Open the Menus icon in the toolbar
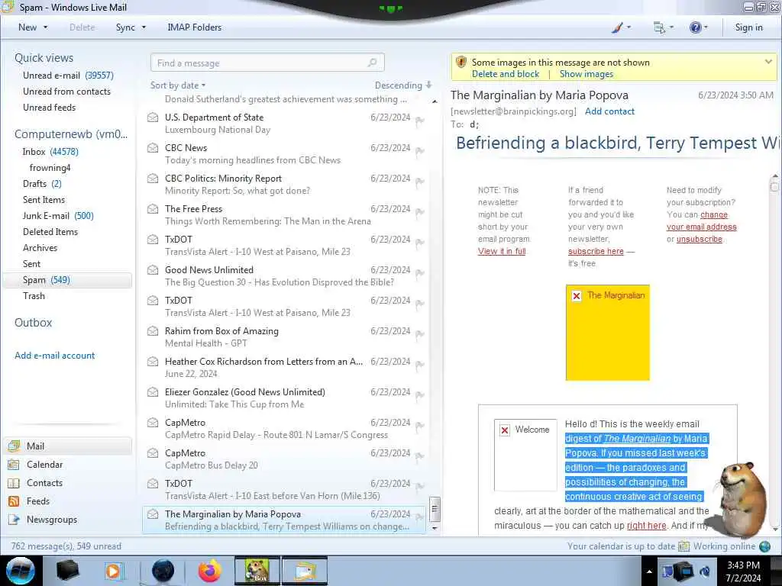Screen dimensions: 782x586 point(659,28)
